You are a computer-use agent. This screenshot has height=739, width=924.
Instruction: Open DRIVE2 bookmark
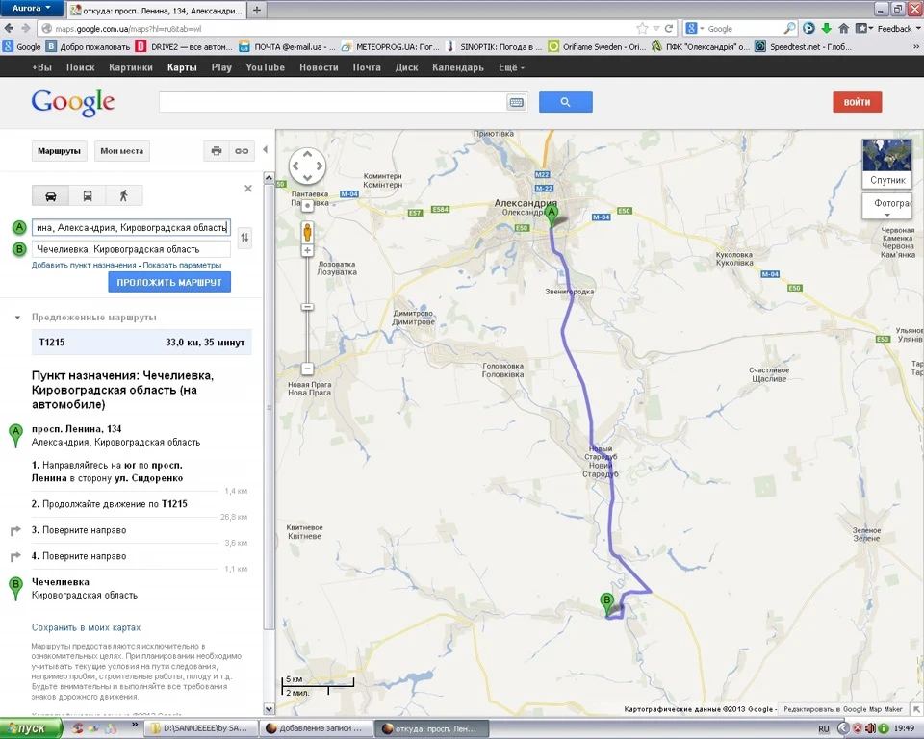183,46
